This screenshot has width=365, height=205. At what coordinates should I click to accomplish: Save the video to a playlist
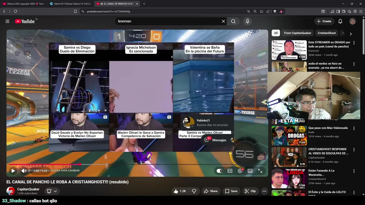[x=231, y=191]
